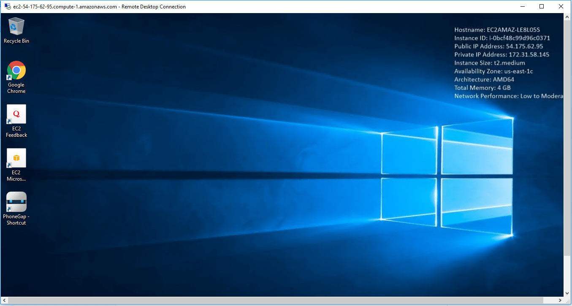The width and height of the screenshot is (572, 306).
Task: Select the Recycle Bin desktop icon
Action: coord(16,27)
